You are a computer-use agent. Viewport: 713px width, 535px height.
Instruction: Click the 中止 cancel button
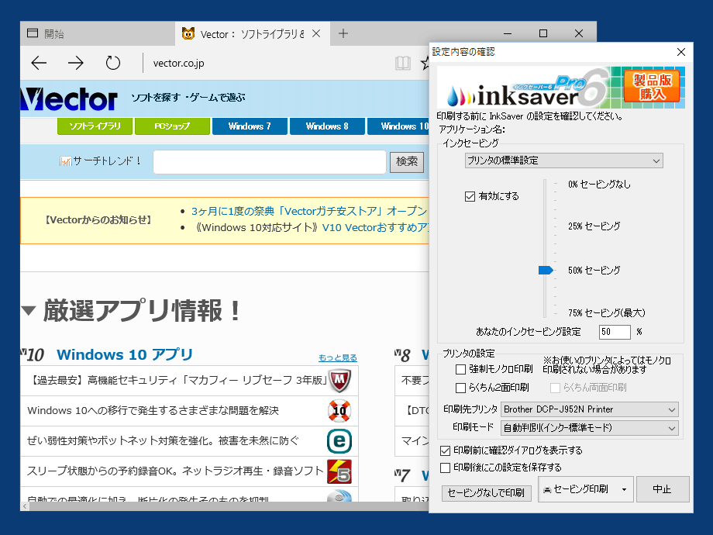(x=662, y=489)
